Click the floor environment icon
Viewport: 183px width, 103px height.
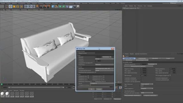tap(71, 7)
